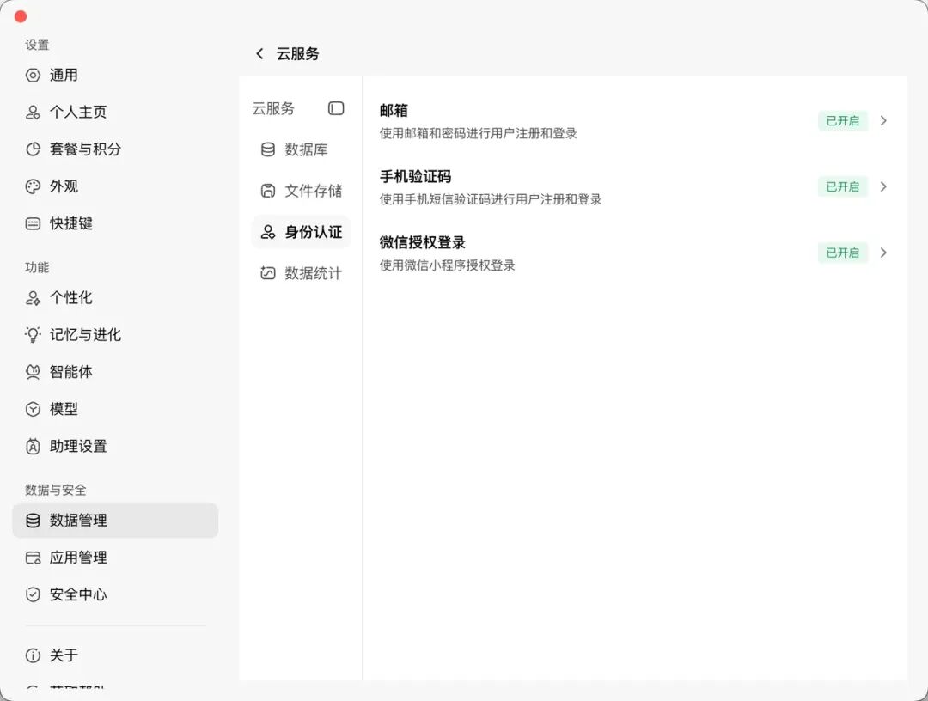Click the 数据库 cylinder icon
928x701 pixels.
tap(268, 149)
